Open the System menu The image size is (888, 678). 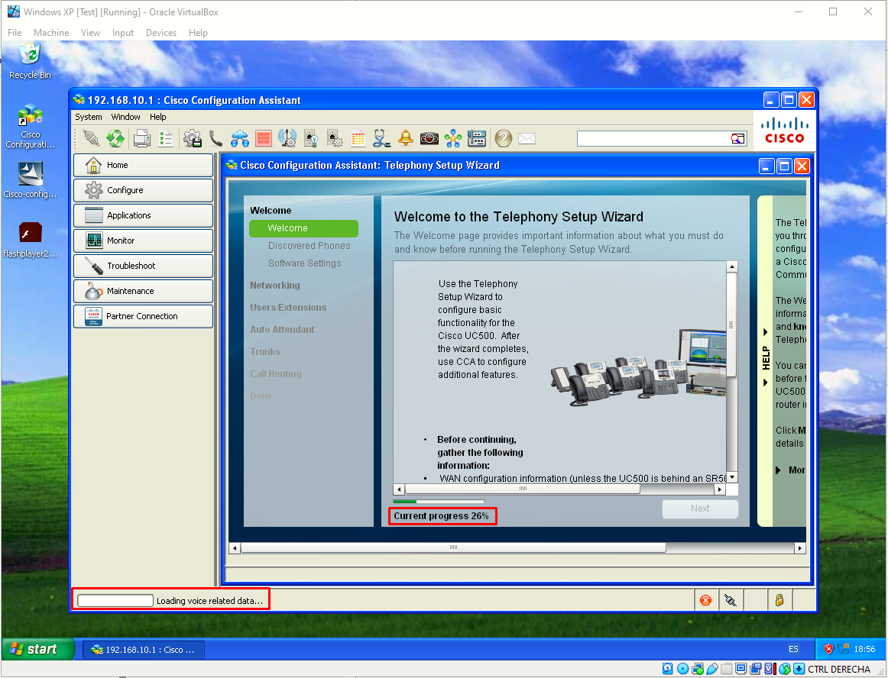(x=89, y=117)
